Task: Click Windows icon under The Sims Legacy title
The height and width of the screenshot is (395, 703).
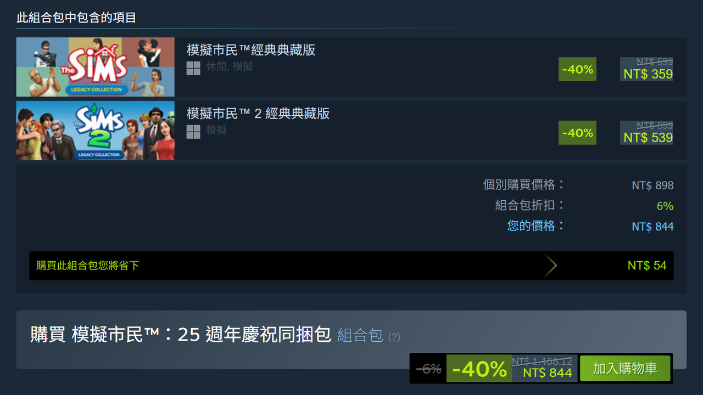Action: pyautogui.click(x=193, y=68)
